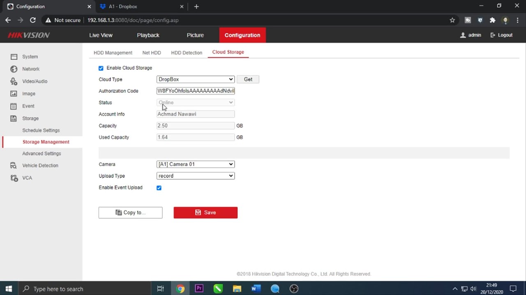The image size is (526, 295).
Task: Click the Capacity value field
Action: pos(196,126)
